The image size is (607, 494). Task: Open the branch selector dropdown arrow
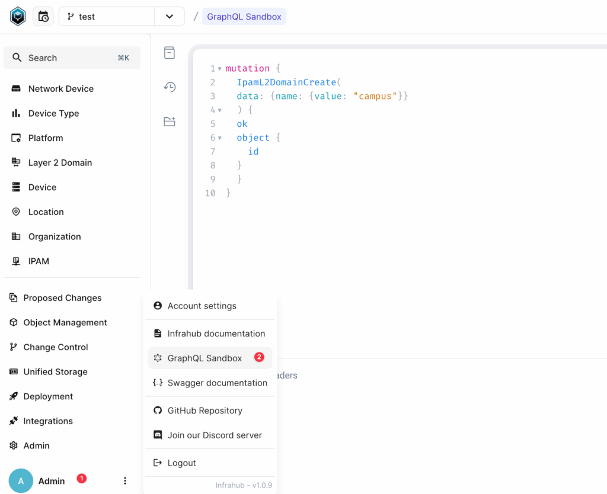coord(169,17)
